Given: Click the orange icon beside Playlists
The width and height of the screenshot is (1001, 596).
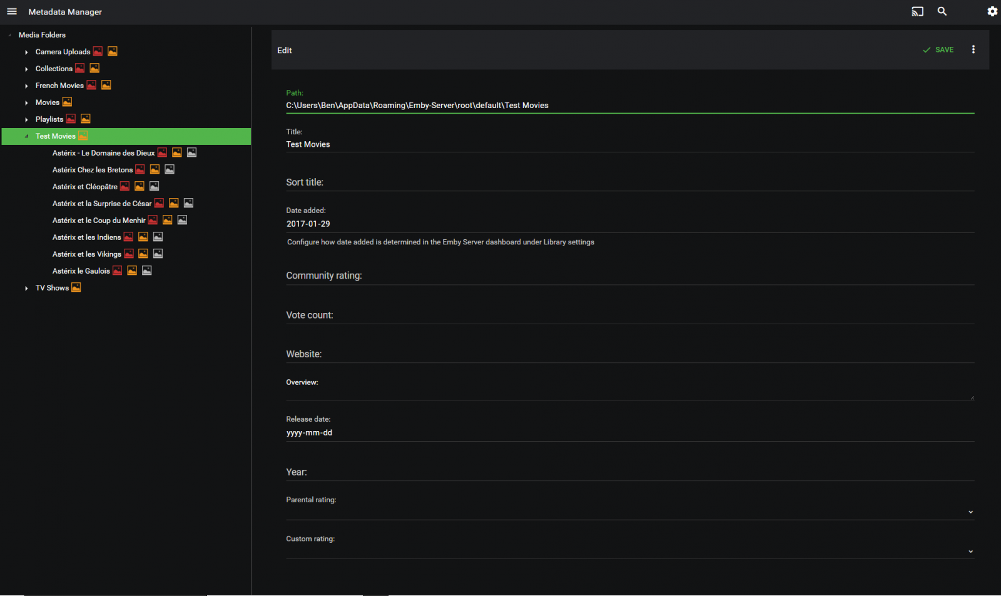Looking at the screenshot, I should coord(86,118).
